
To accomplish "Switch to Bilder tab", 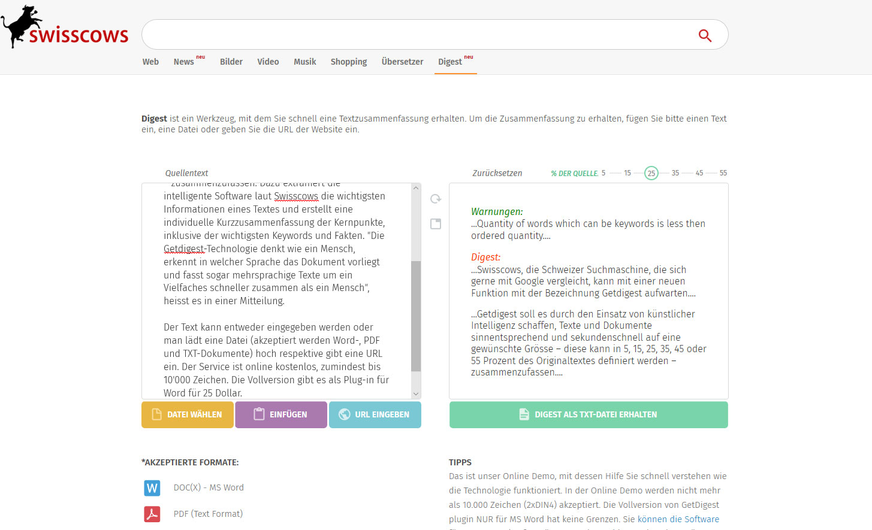I will (x=231, y=62).
